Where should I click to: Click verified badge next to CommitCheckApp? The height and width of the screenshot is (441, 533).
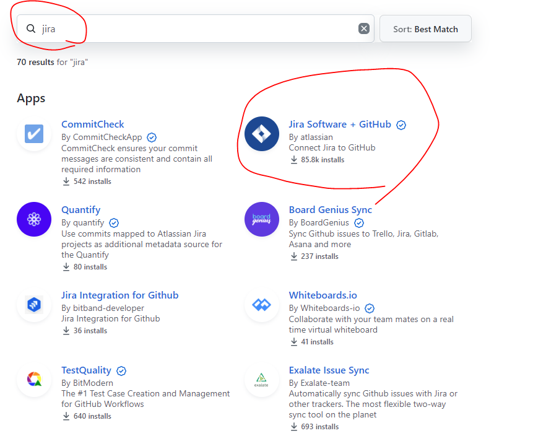click(152, 138)
